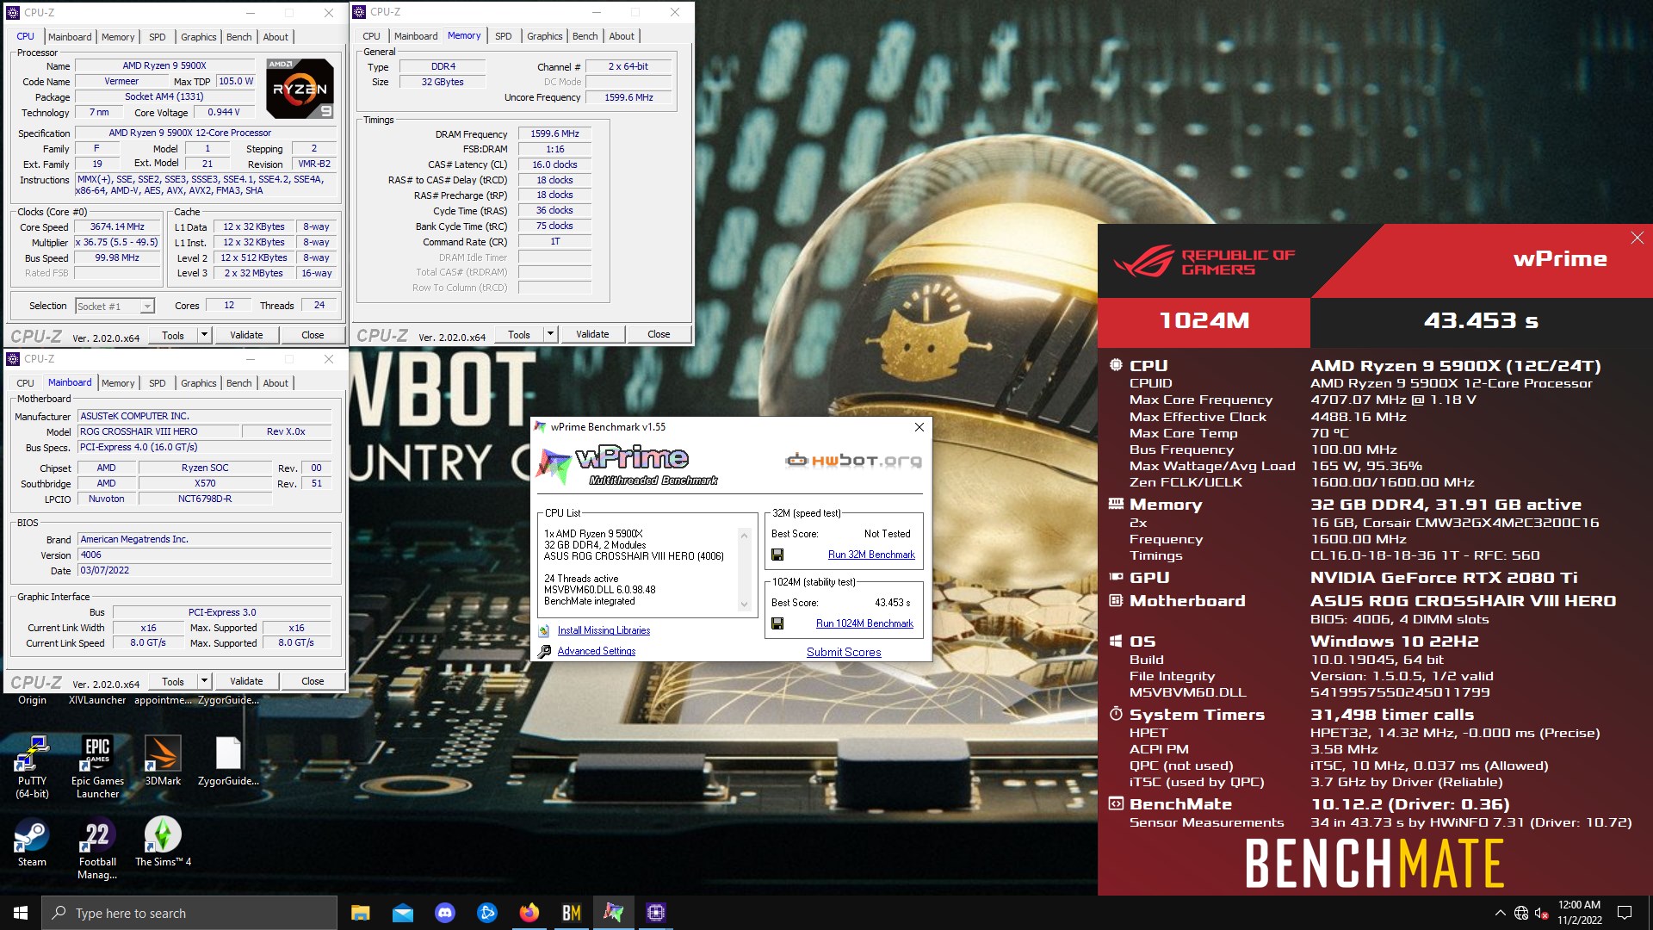Viewport: 1653px width, 930px height.
Task: Click Close in the Memory CPU-Z window
Action: click(659, 334)
